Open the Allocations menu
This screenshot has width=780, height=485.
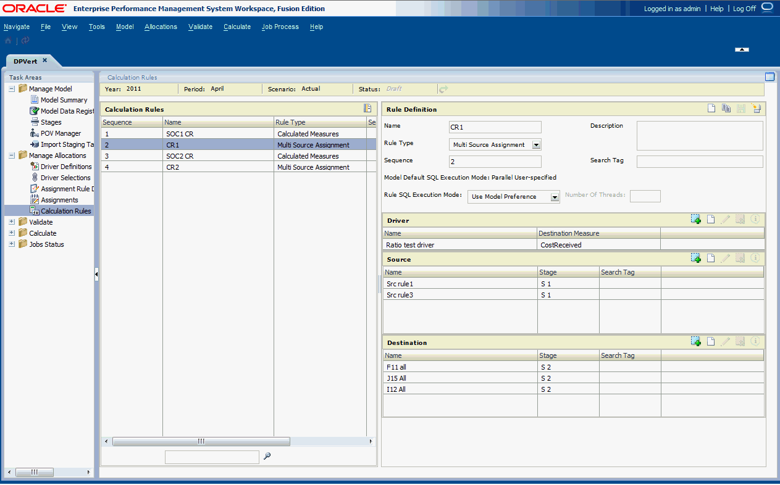pos(161,27)
